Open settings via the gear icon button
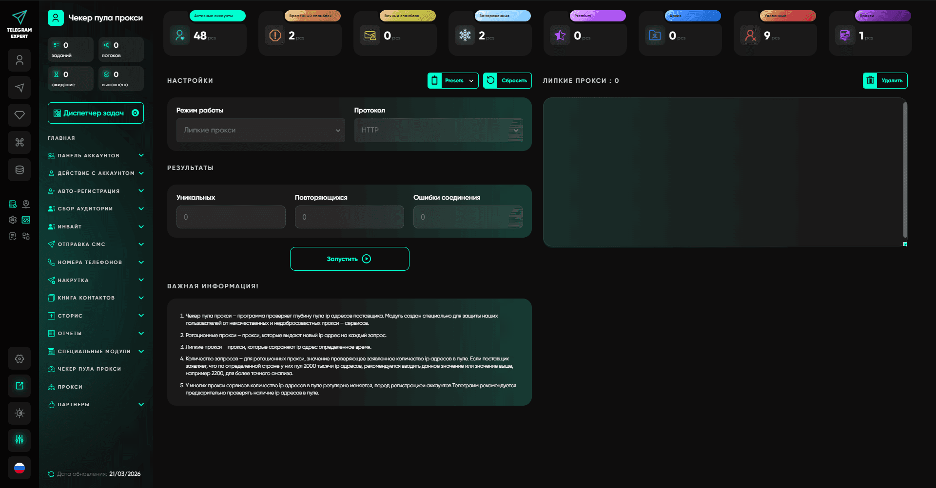The width and height of the screenshot is (936, 488). click(x=19, y=358)
